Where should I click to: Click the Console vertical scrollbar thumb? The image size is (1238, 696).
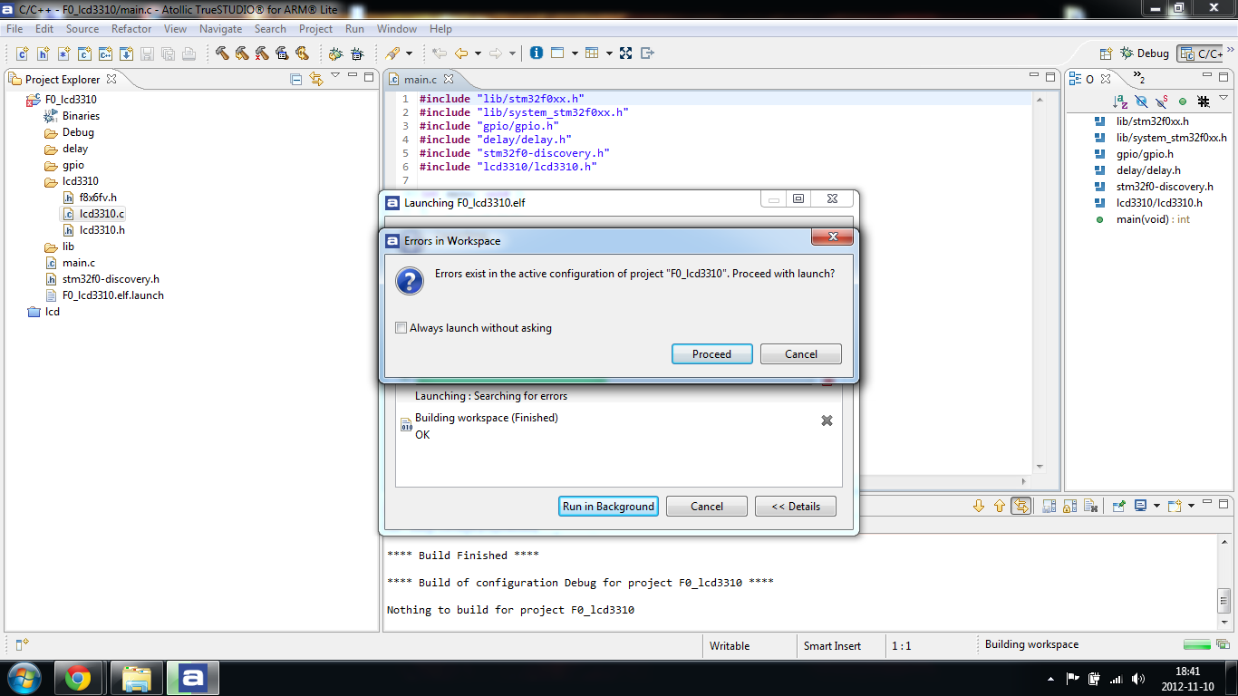click(1224, 599)
